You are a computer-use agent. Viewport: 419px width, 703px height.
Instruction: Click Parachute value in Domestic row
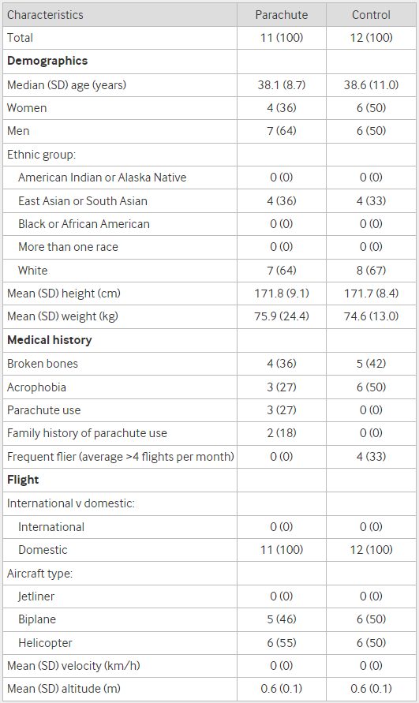point(281,550)
